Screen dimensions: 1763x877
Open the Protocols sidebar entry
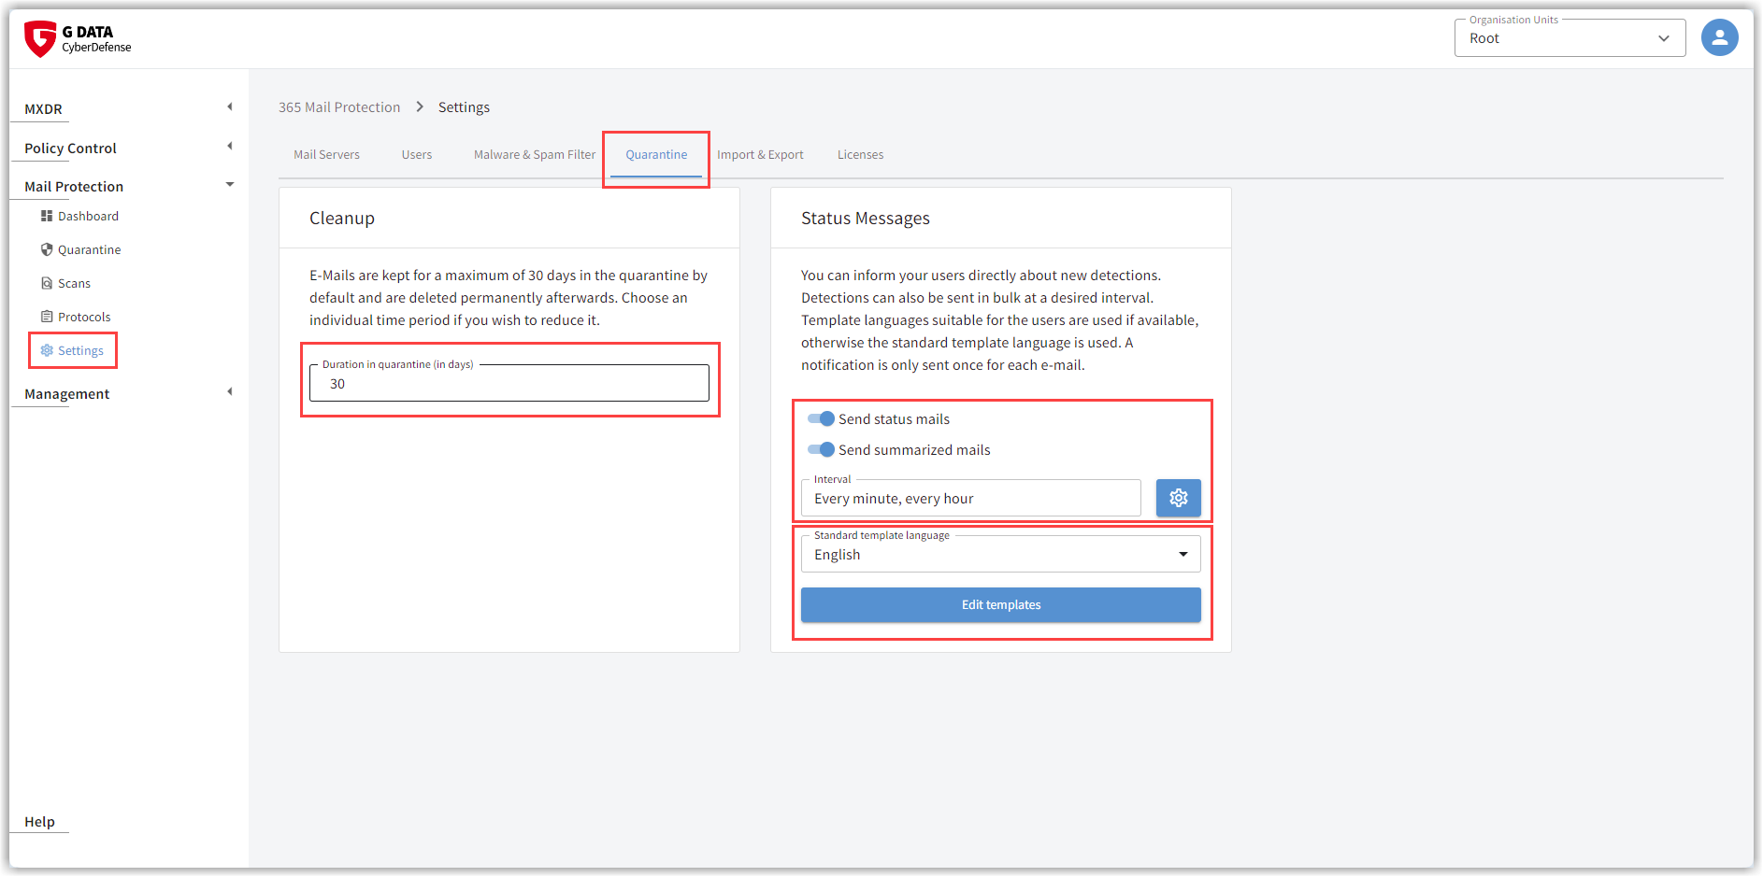84,318
